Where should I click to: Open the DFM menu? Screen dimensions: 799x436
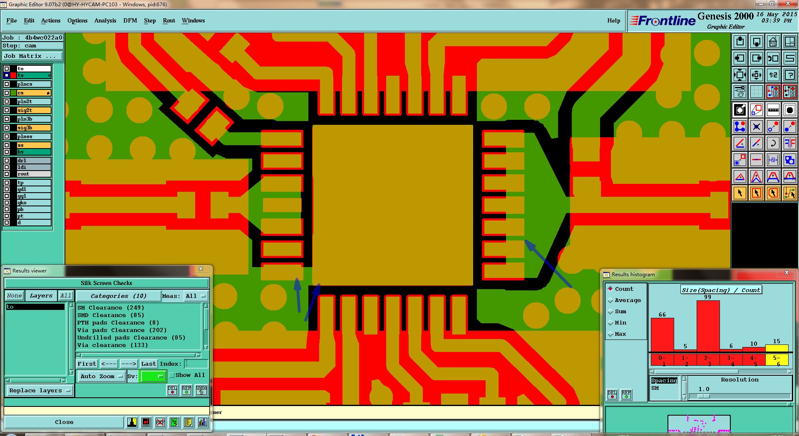tap(130, 20)
